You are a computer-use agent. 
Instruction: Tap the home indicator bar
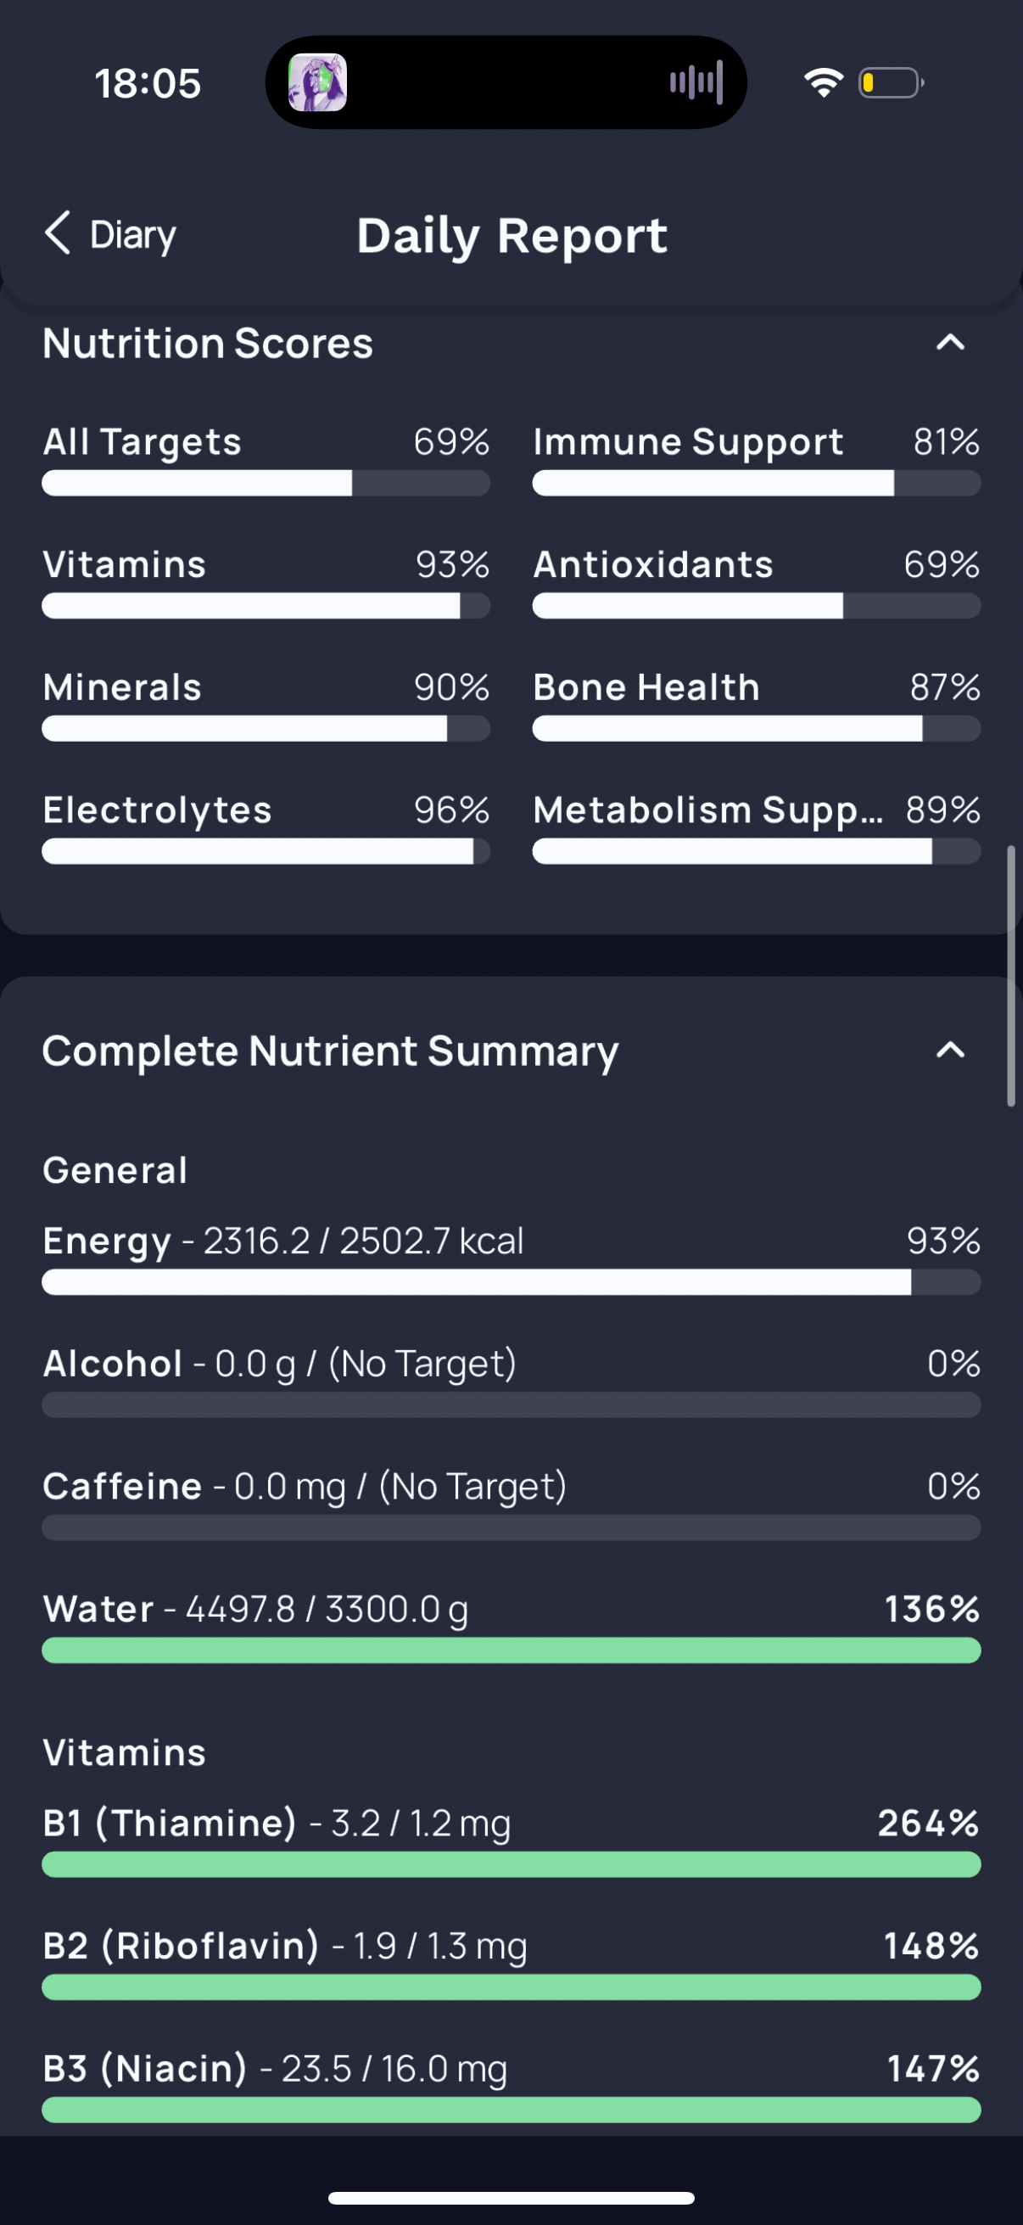click(x=511, y=2198)
